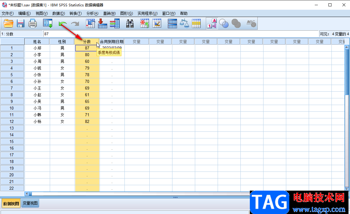Click the name cell 小孙
The height and width of the screenshot is (214, 350).
tap(37, 81)
